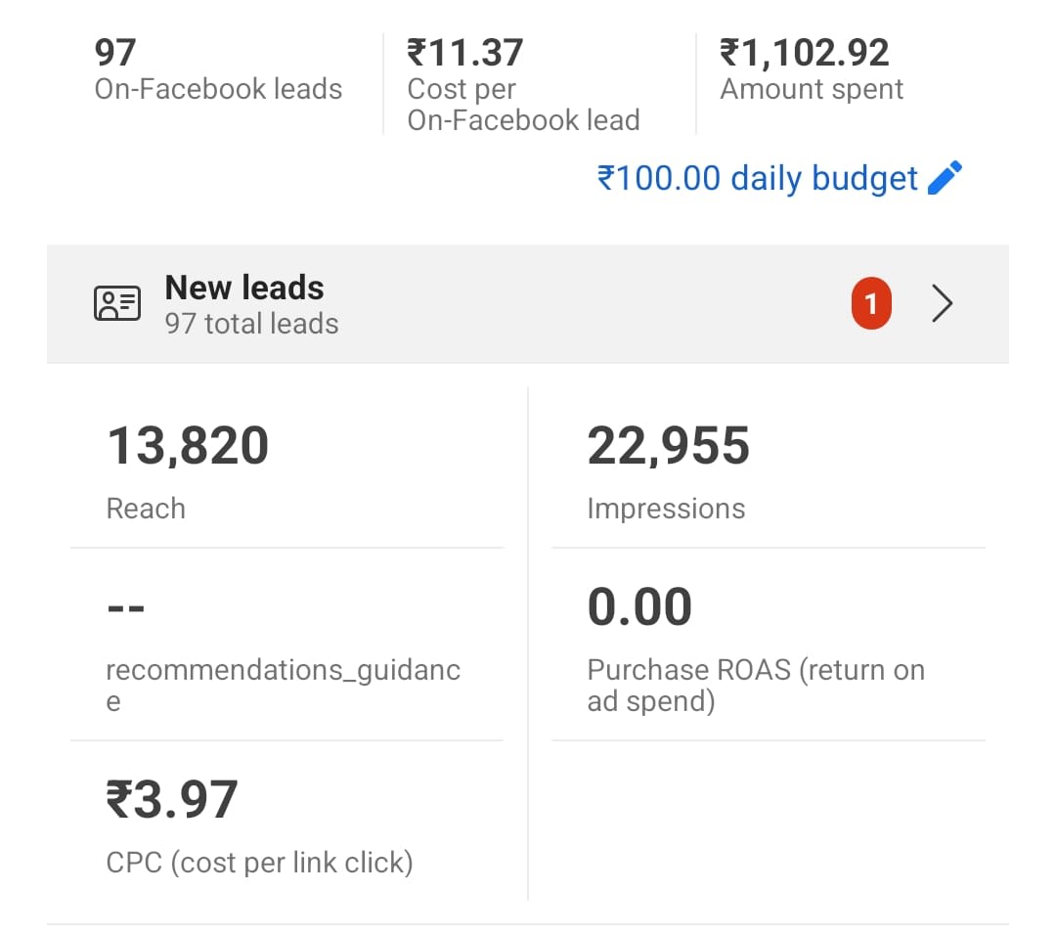Tap the 97 On-Facebook leads count
Image resolution: width=1056 pixels, height=936 pixels.
(115, 52)
